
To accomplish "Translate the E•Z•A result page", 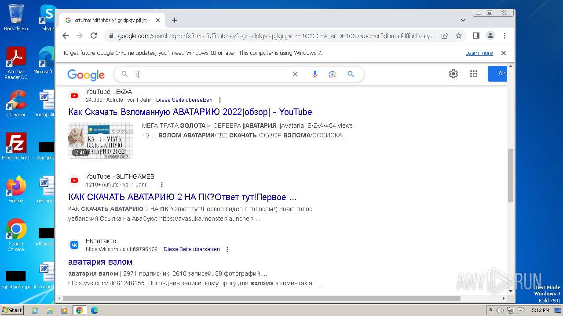I will pyautogui.click(x=184, y=100).
